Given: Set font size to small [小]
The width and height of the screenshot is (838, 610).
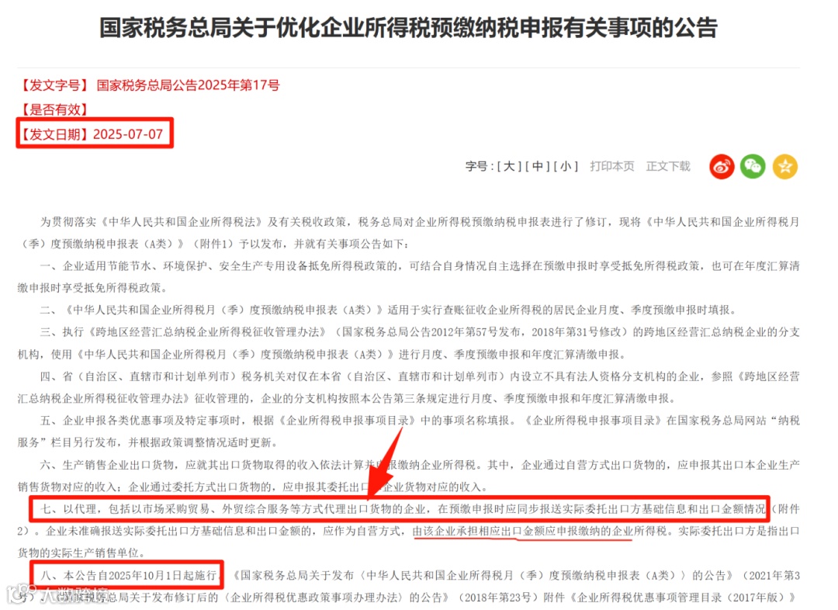Looking at the screenshot, I should [566, 166].
